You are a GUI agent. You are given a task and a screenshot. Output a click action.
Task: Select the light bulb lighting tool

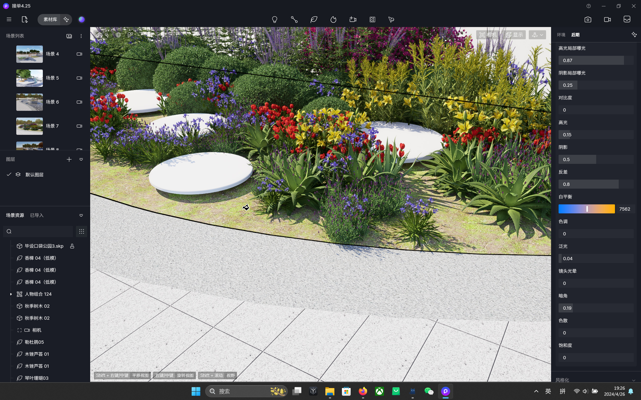275,20
